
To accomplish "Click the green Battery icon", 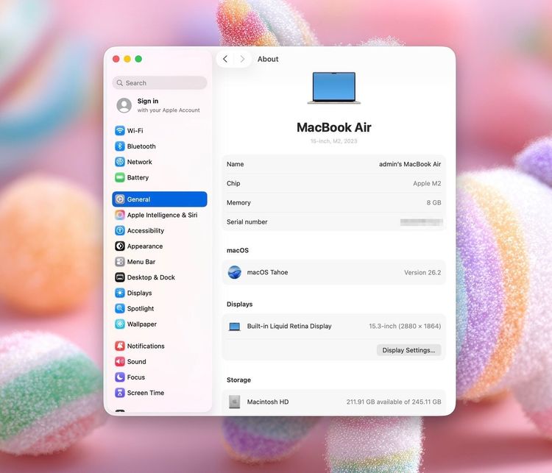I will pos(120,177).
